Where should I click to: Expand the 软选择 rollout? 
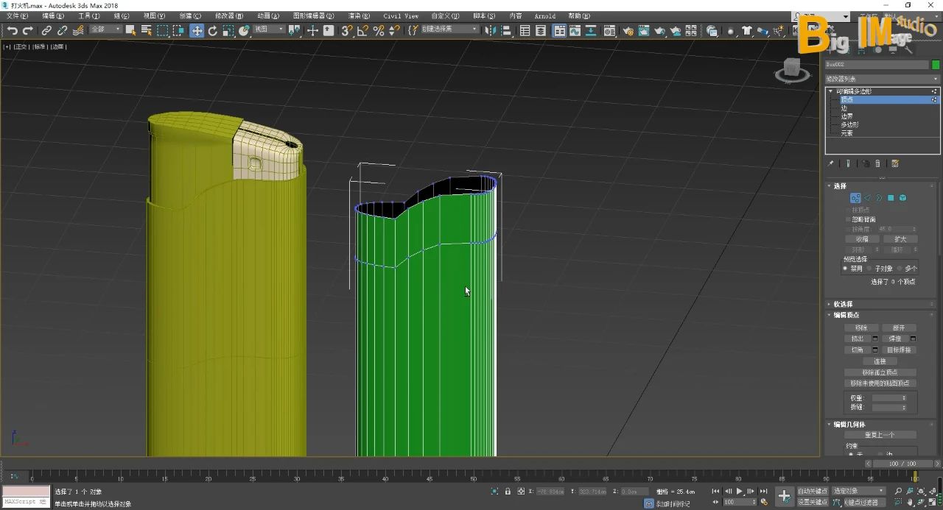[843, 304]
